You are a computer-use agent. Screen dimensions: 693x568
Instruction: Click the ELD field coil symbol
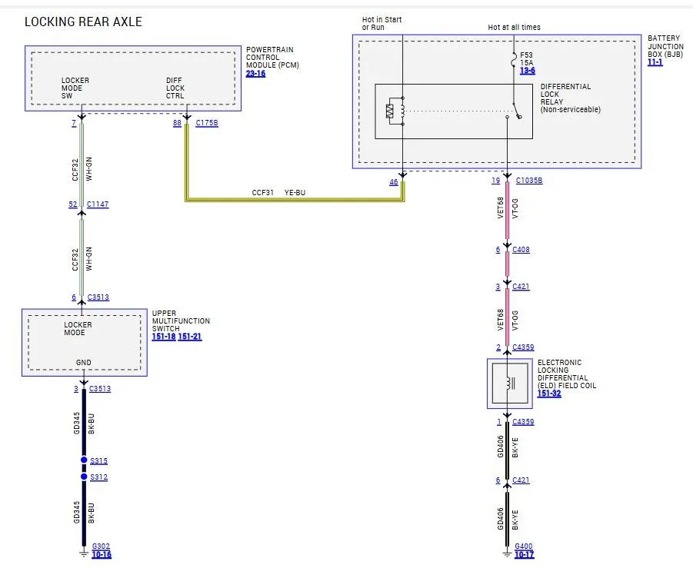tap(510, 384)
